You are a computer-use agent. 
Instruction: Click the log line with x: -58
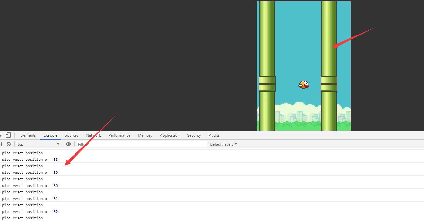[x=212, y=160]
